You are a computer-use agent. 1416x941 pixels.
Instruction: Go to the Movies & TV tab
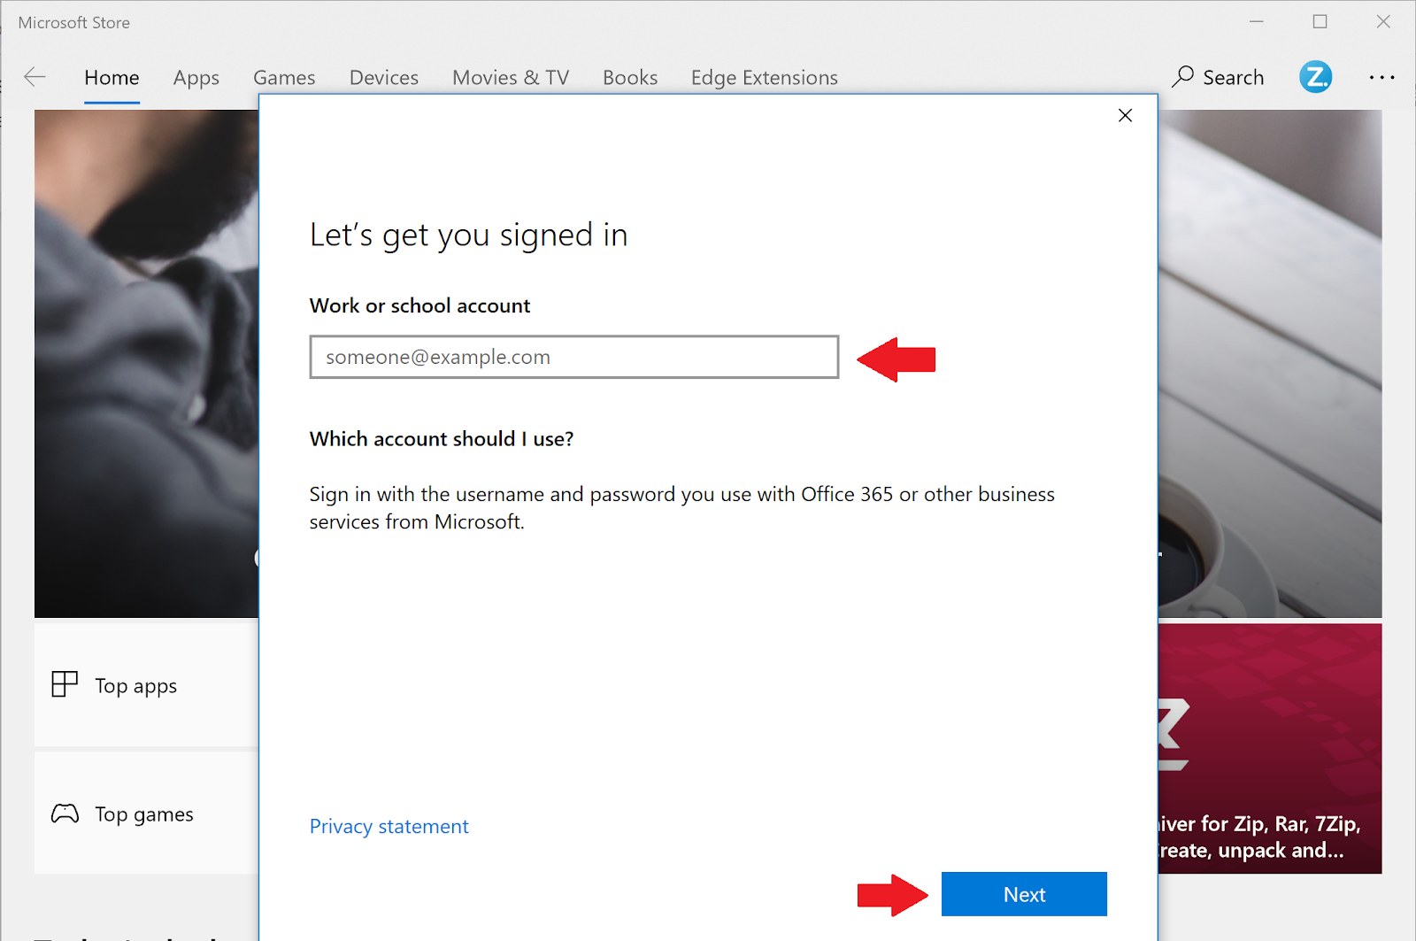click(511, 78)
